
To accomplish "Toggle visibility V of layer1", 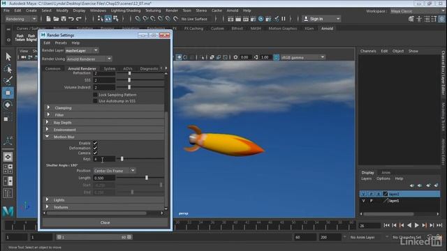I will click(x=363, y=201).
